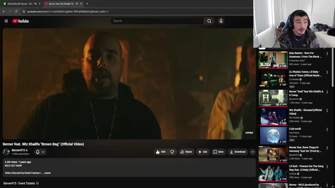Open a new browser tab
The width and height of the screenshot is (335, 188).
[x=87, y=4]
